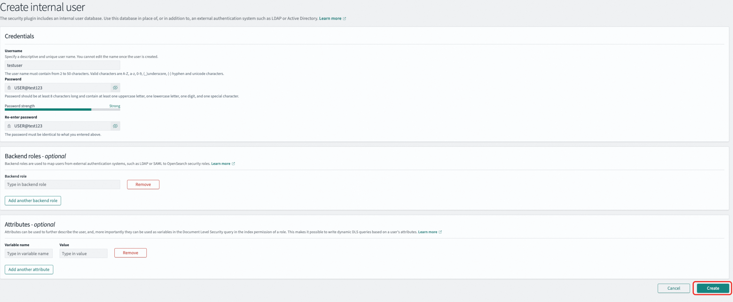Open the Learn more link in Attributes section
The width and height of the screenshot is (733, 302).
[x=427, y=232]
